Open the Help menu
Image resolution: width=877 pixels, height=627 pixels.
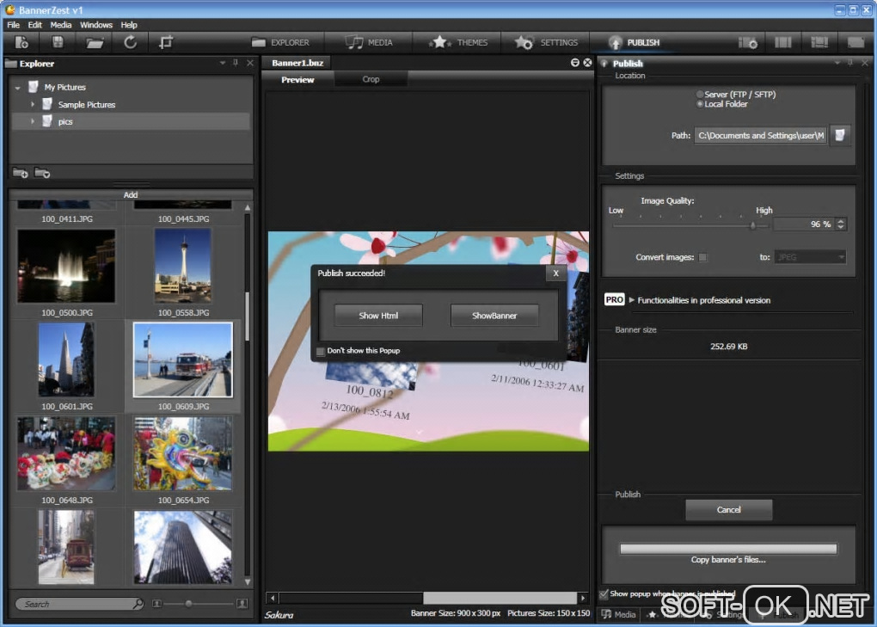129,25
